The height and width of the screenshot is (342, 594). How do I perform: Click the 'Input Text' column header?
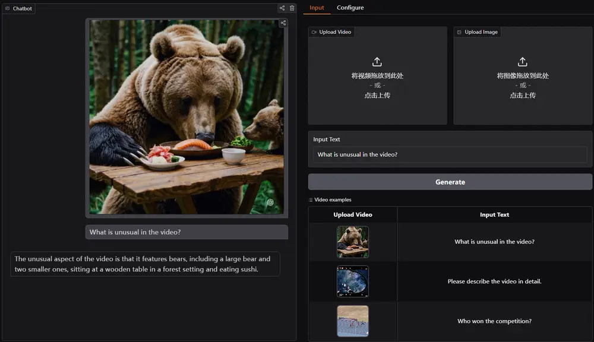click(x=494, y=215)
